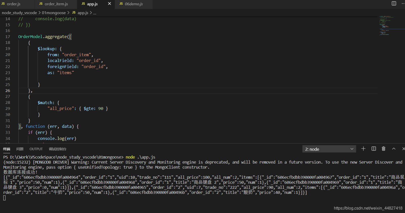Image resolution: width=405 pixels, height=213 pixels.
Task: Open the '2: node' terminal selector dropdown
Action: (329, 149)
